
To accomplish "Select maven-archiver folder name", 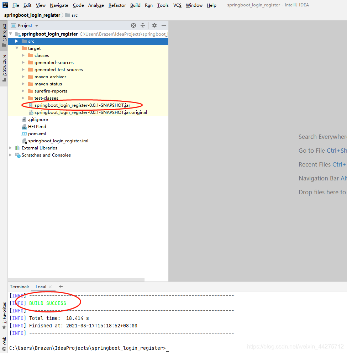I will click(50, 77).
